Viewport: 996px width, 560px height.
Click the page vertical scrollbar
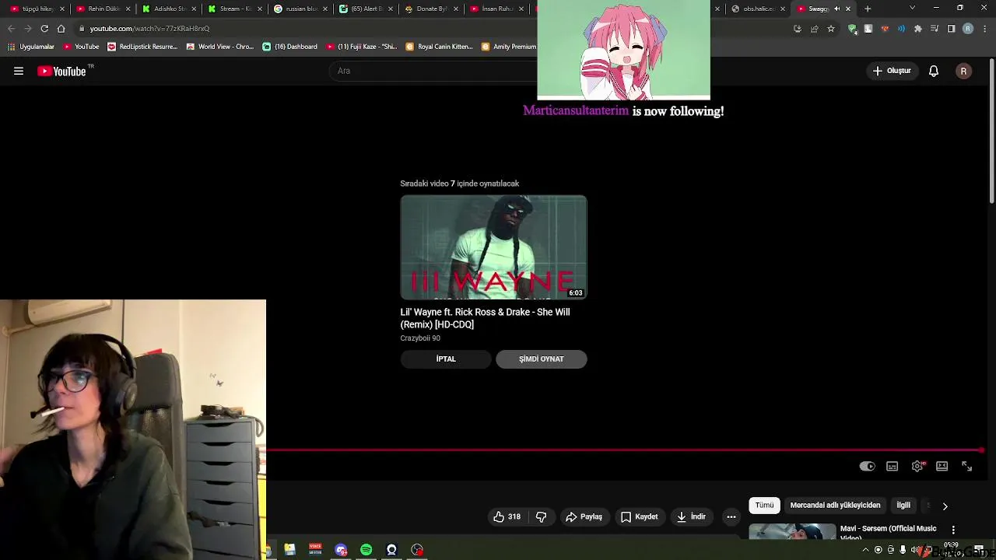point(991,132)
